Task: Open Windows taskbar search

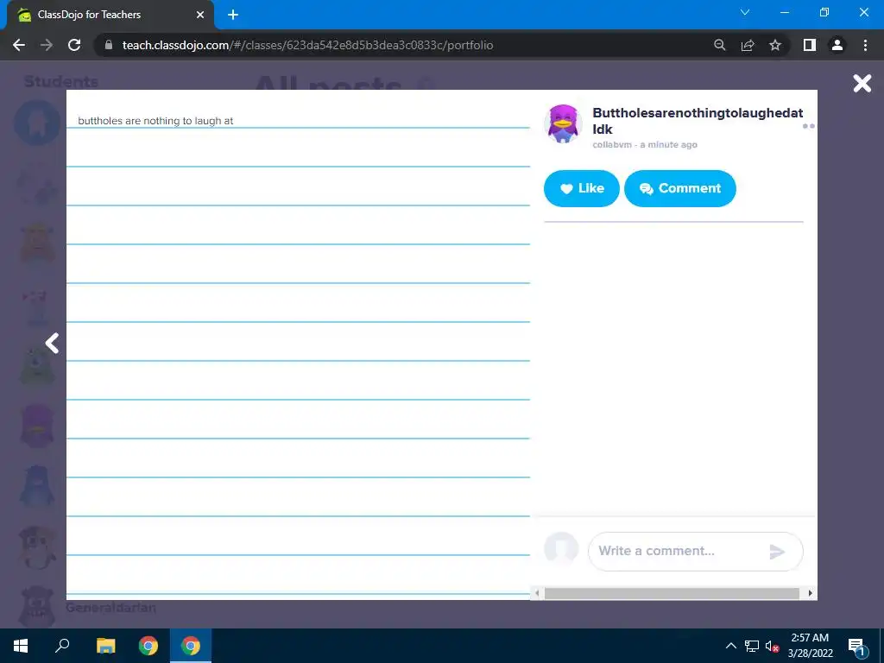Action: coord(62,646)
